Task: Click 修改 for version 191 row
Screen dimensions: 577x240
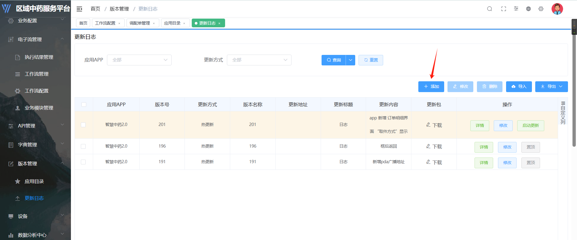Action: pyautogui.click(x=507, y=163)
